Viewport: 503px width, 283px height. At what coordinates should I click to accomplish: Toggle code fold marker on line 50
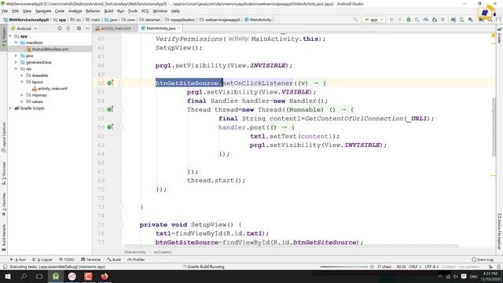pyautogui.click(x=121, y=83)
